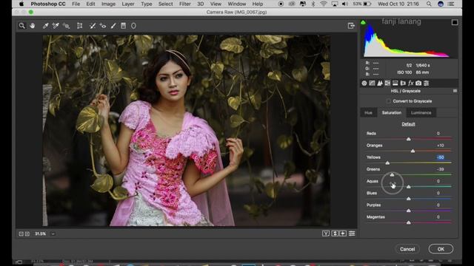Open the HSL / Grayscale panel menu

[x=455, y=91]
